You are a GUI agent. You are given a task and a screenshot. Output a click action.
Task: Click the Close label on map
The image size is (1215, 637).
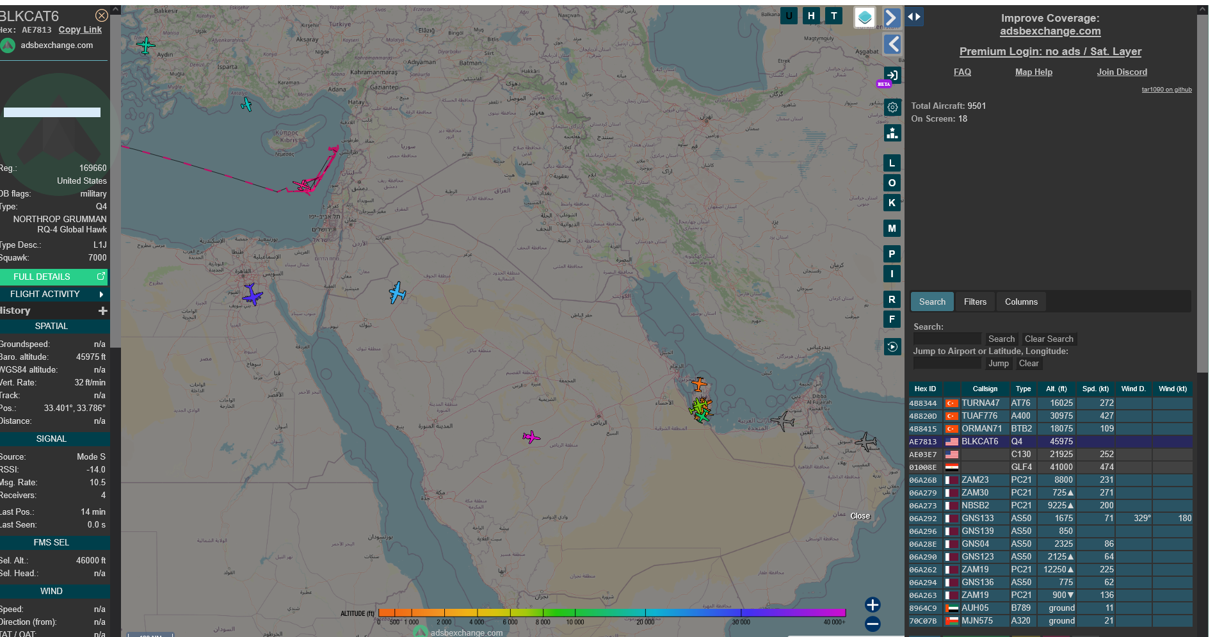pyautogui.click(x=860, y=516)
